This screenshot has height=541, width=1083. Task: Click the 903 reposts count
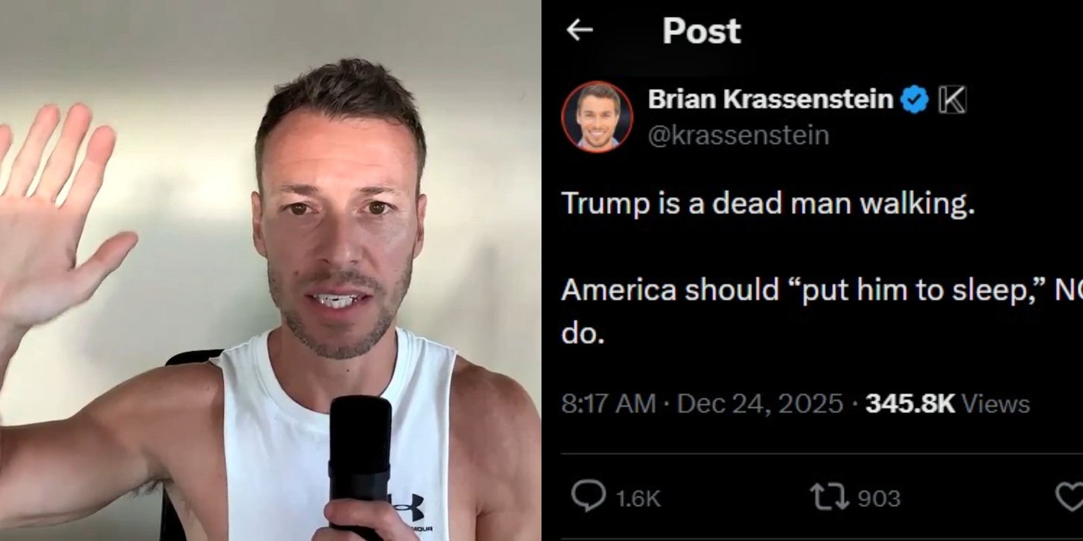[x=879, y=498]
